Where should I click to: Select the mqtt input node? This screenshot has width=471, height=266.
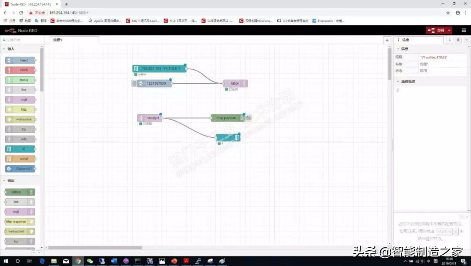[x=20, y=99]
